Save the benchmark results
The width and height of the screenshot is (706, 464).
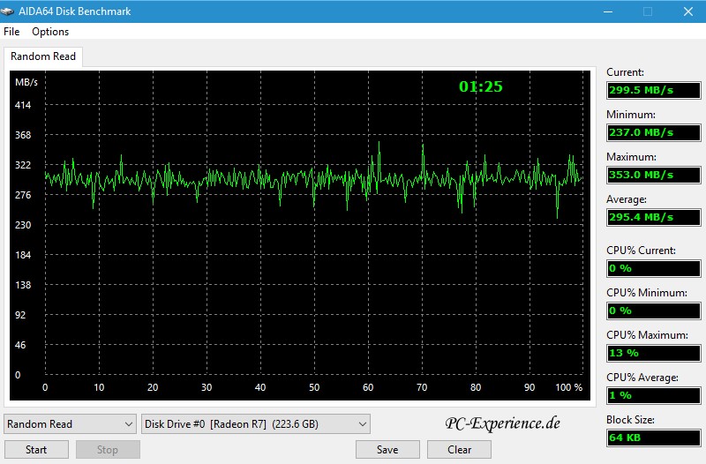point(387,449)
